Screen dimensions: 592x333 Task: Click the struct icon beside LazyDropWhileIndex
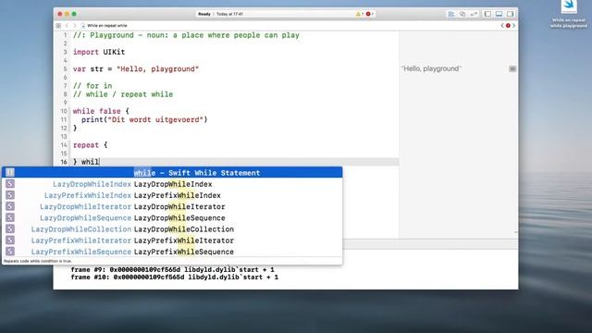[x=10, y=184]
